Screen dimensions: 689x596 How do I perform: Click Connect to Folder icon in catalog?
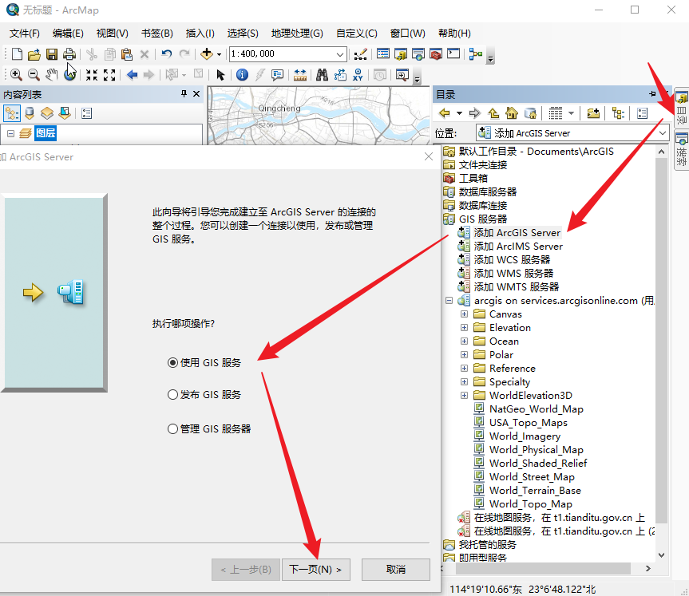[x=593, y=113]
